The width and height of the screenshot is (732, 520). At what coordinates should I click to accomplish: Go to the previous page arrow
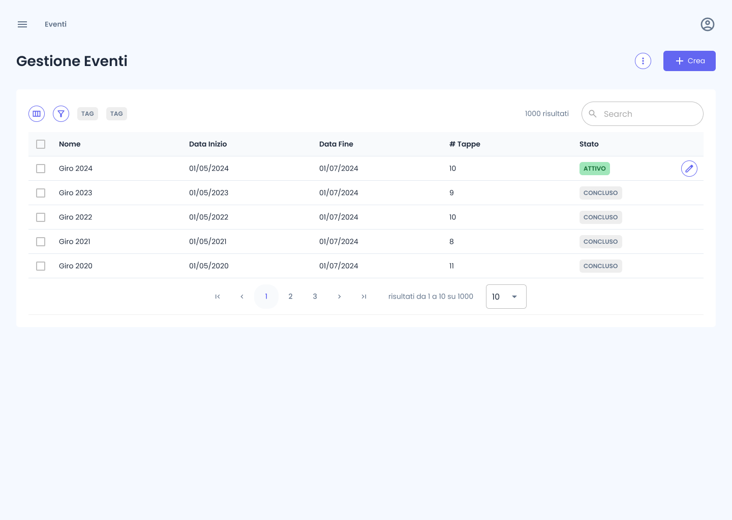pos(242,297)
